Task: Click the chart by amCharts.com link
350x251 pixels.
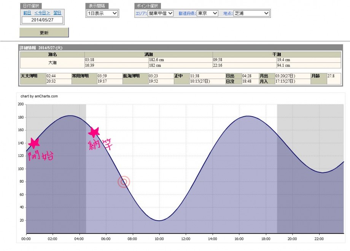Action: coord(39,96)
